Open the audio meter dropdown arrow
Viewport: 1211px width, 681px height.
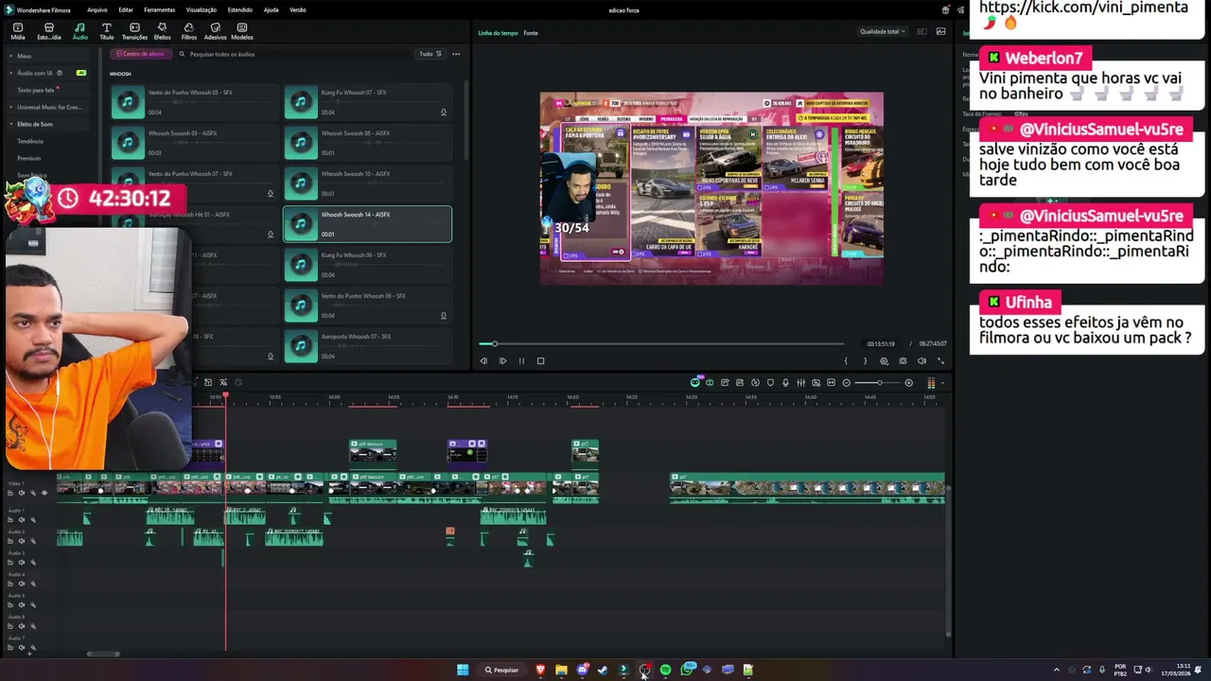pyautogui.click(x=942, y=383)
